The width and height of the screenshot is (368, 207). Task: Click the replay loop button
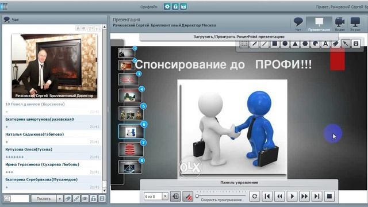[255, 196]
